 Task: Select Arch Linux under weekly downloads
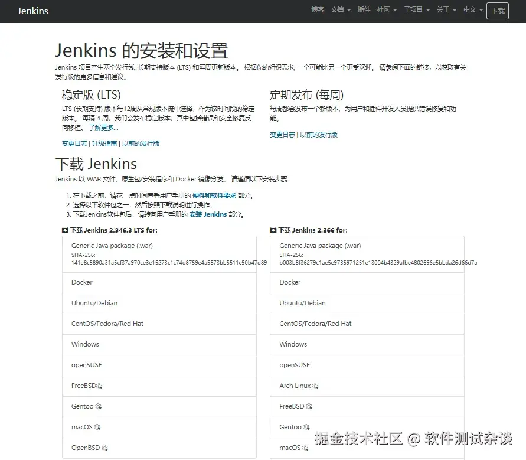pos(367,386)
